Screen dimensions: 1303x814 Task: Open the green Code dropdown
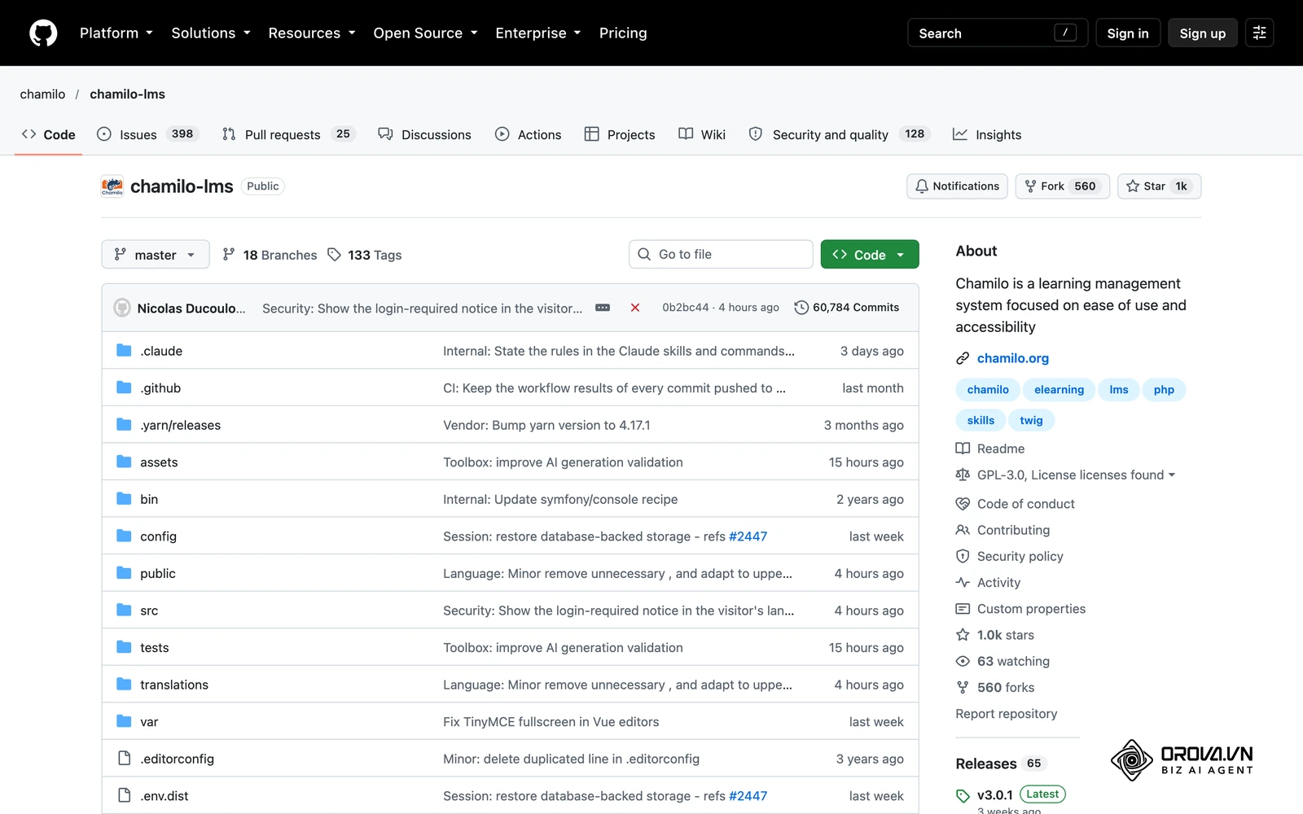(870, 255)
